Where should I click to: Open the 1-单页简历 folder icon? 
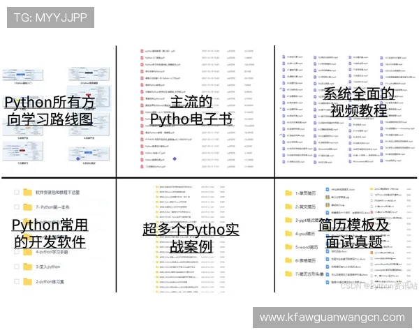coord(288,193)
